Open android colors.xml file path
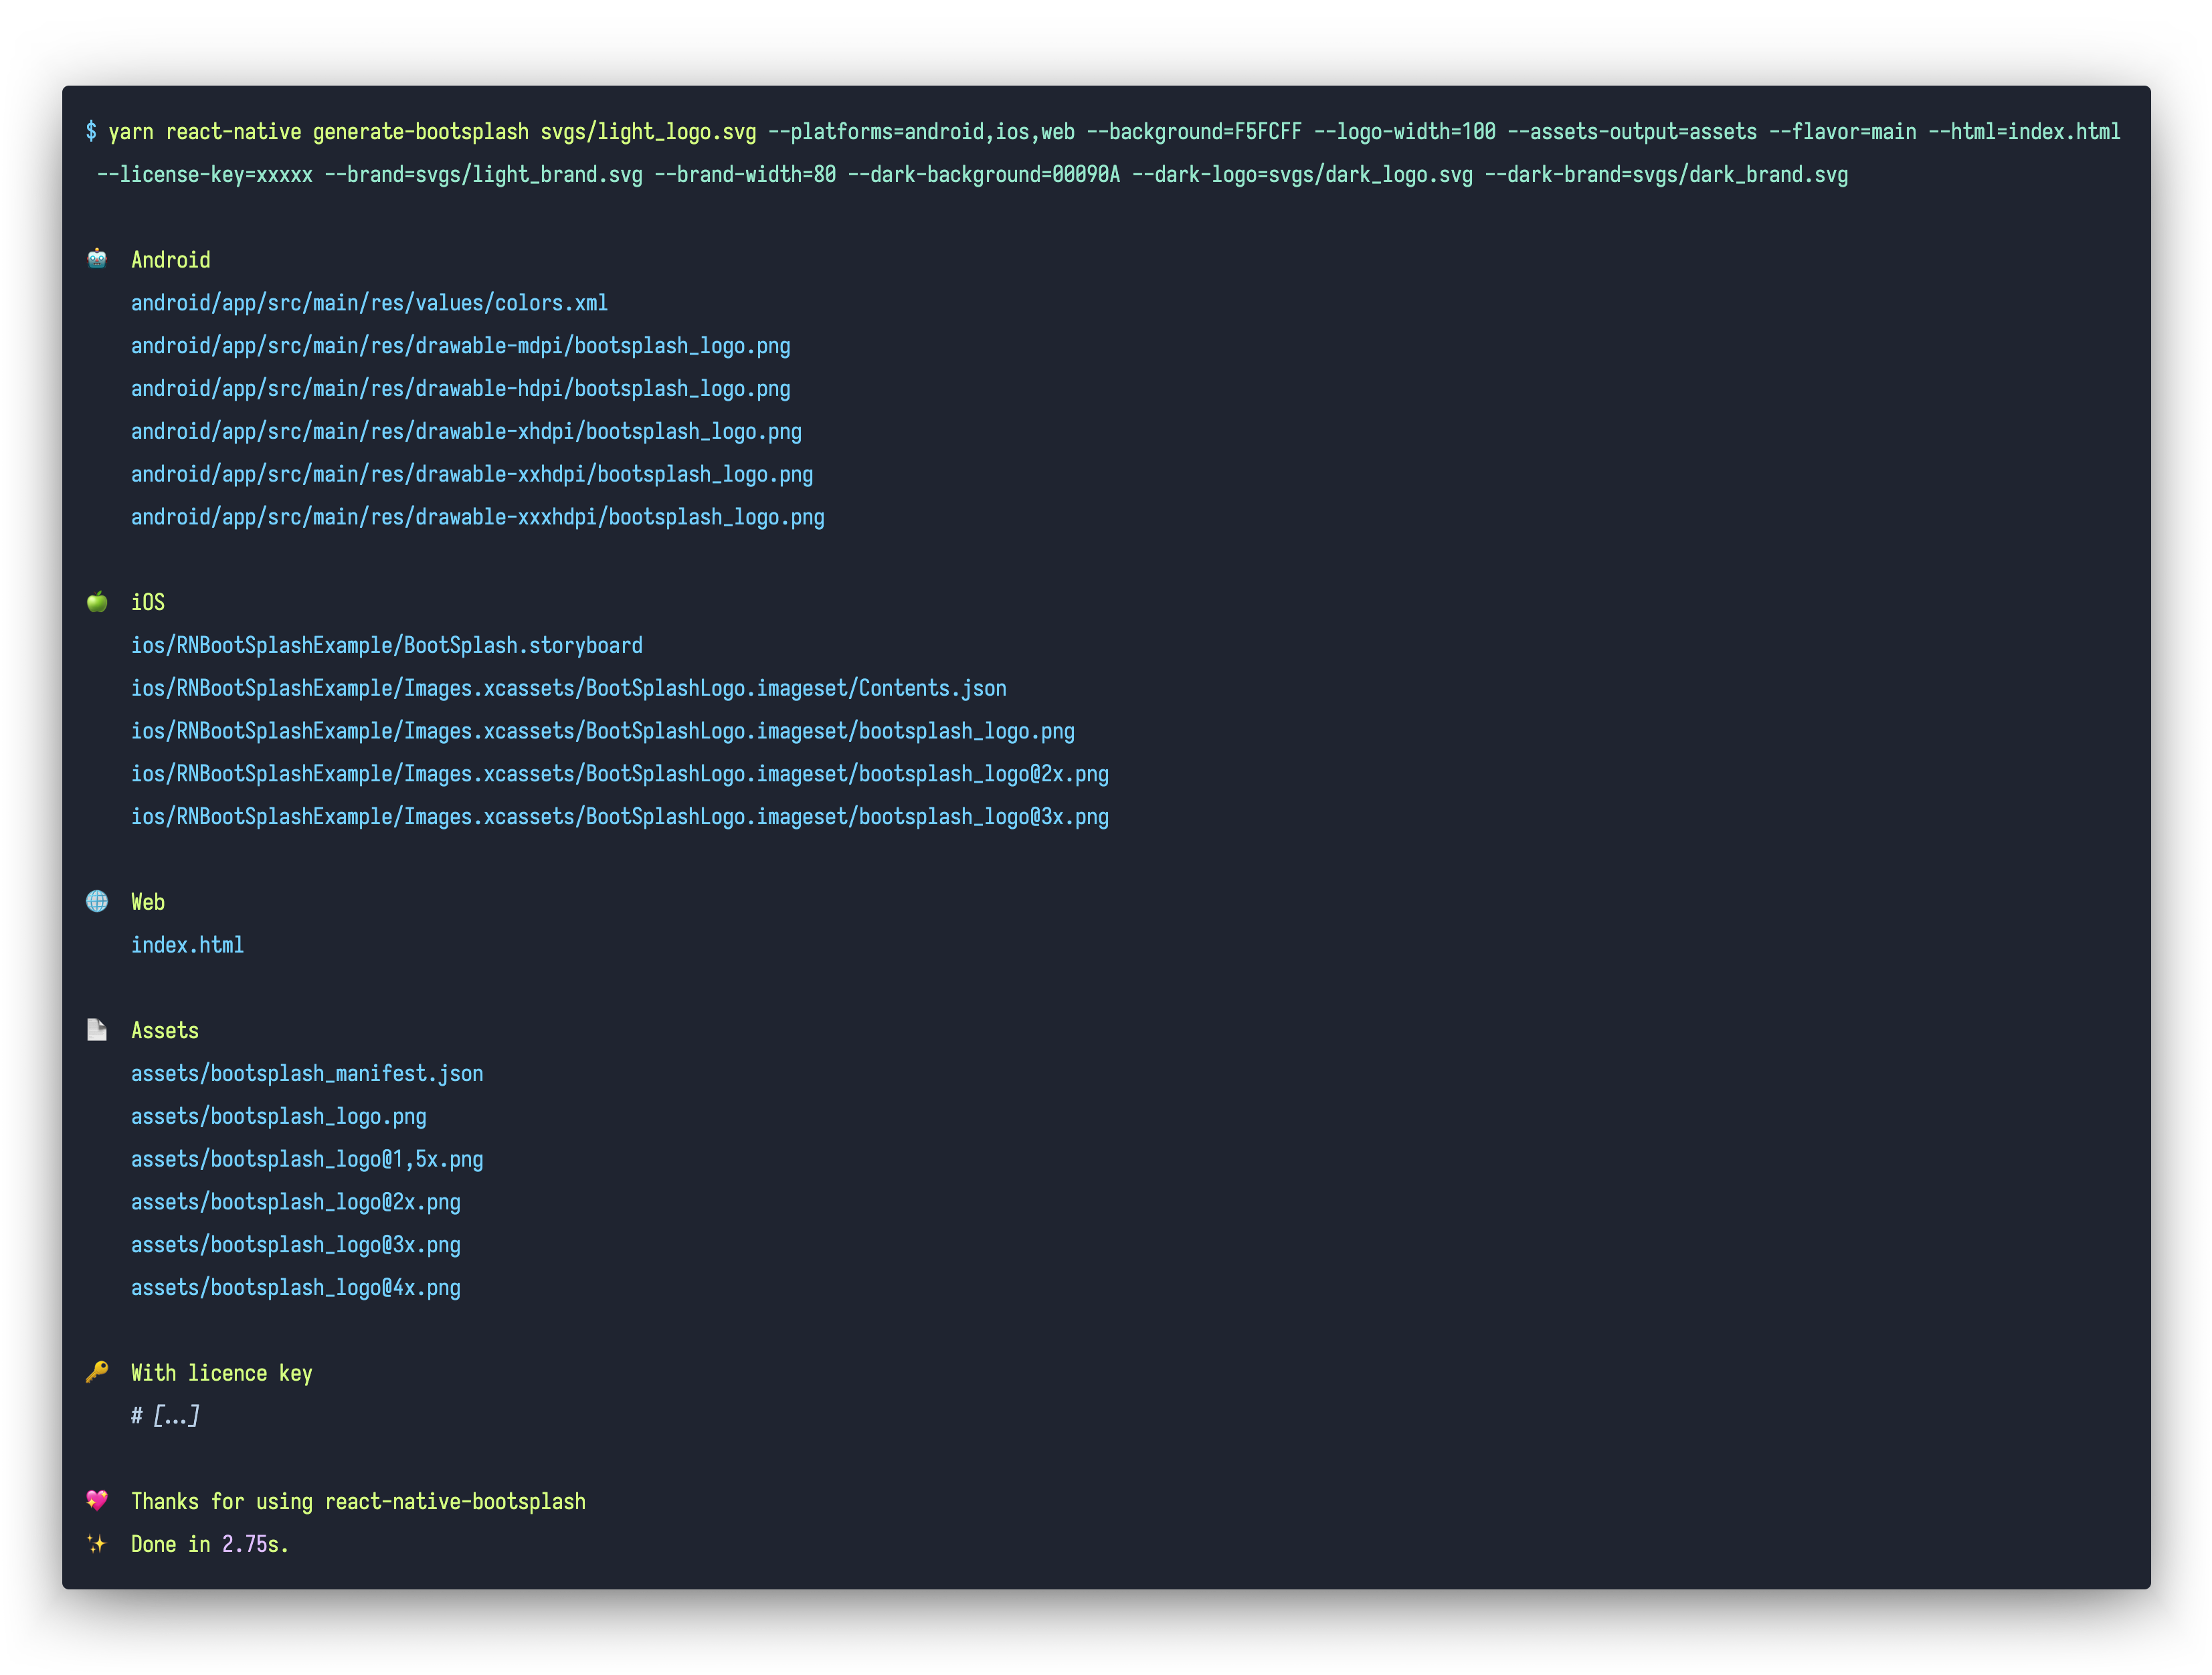2212x1675 pixels. point(369,303)
